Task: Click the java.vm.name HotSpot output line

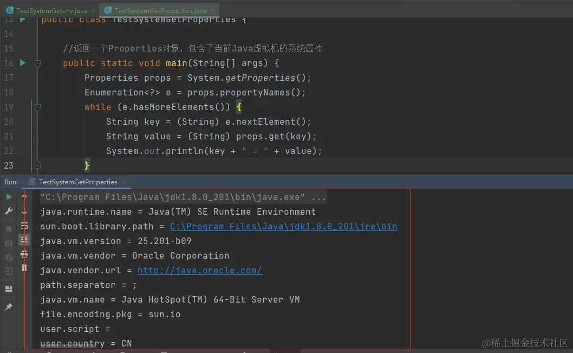Action: coord(170,300)
